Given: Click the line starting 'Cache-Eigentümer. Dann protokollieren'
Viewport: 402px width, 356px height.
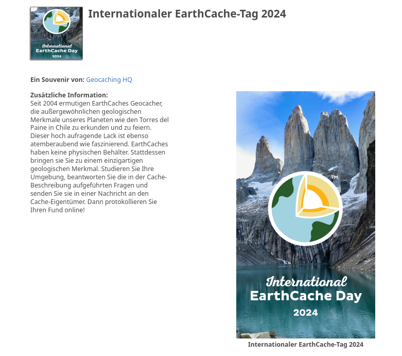Looking at the screenshot, I should click(94, 202).
